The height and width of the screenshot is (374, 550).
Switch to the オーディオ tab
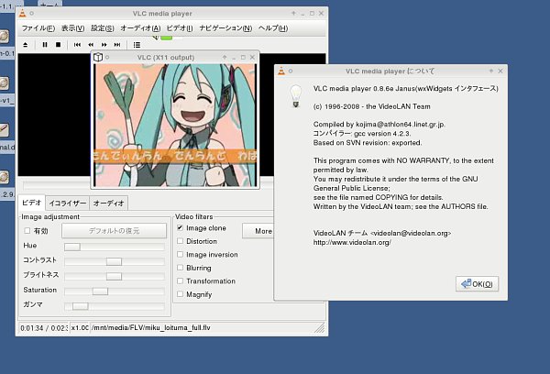[109, 203]
